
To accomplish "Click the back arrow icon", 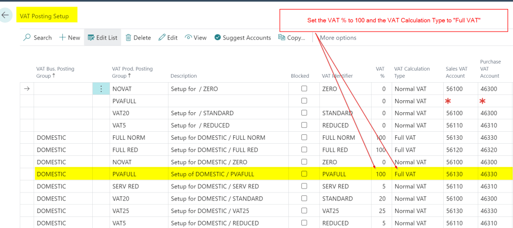I will (6, 16).
